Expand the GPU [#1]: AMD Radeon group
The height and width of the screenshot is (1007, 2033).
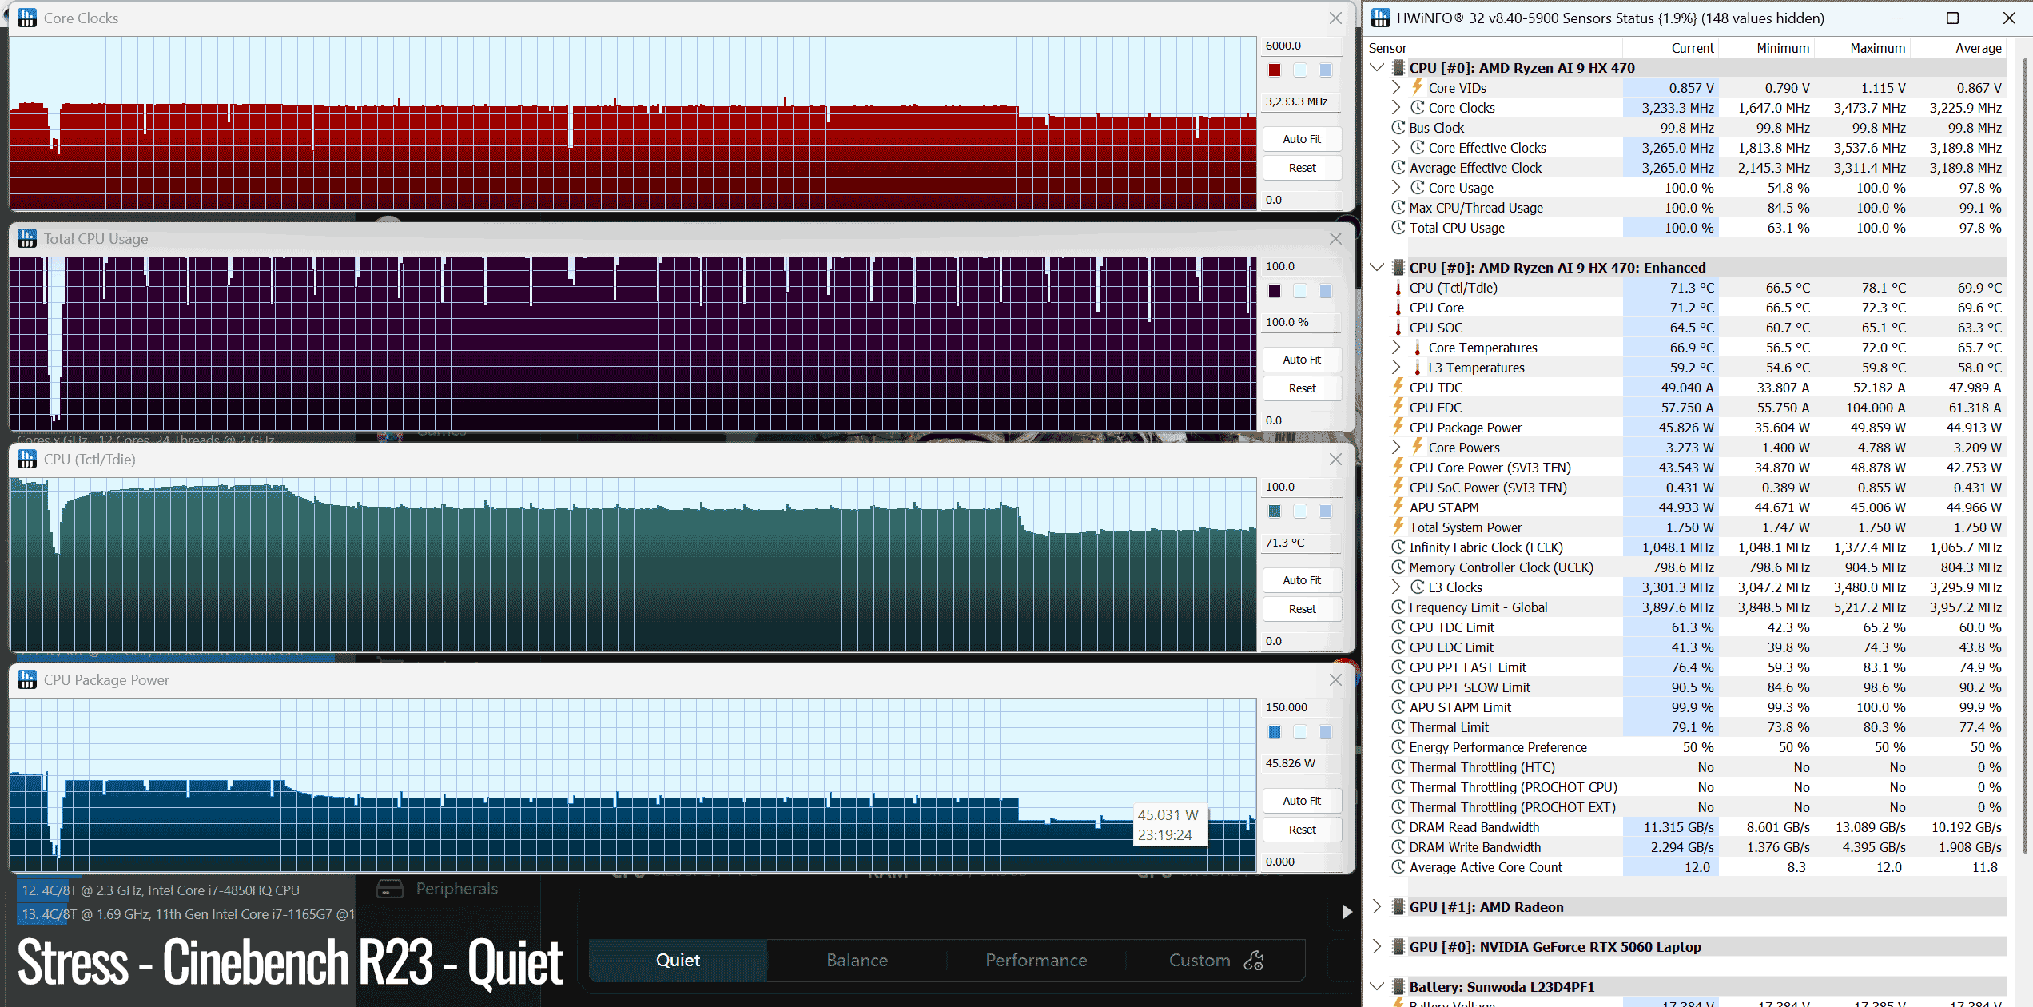(1377, 906)
